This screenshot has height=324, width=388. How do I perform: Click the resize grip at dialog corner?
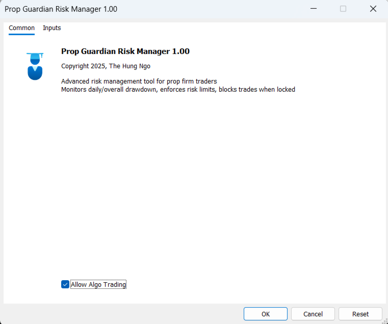(385, 321)
